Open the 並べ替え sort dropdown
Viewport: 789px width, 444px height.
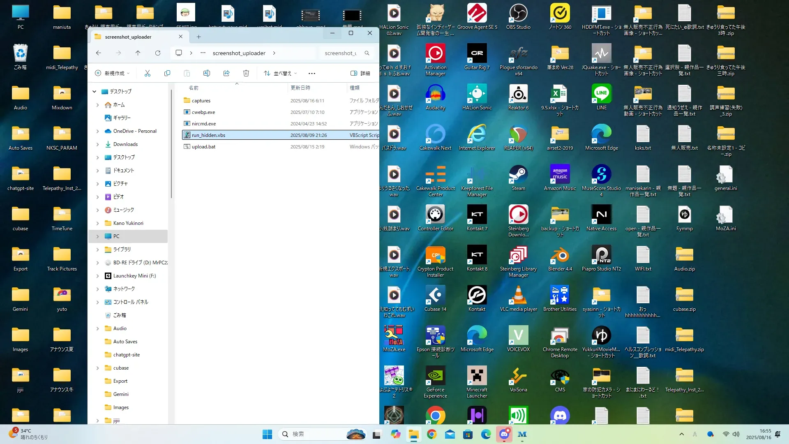tap(280, 73)
